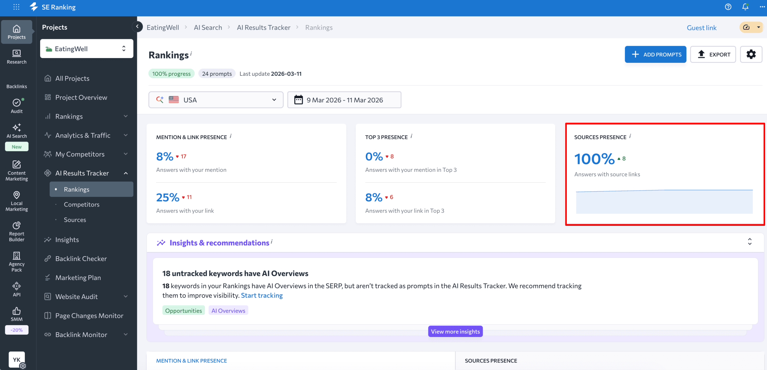Open the EatingWell project selector
The height and width of the screenshot is (370, 767).
click(x=87, y=49)
